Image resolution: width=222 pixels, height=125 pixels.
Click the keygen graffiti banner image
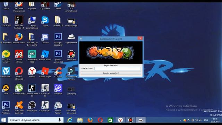[x=111, y=52]
